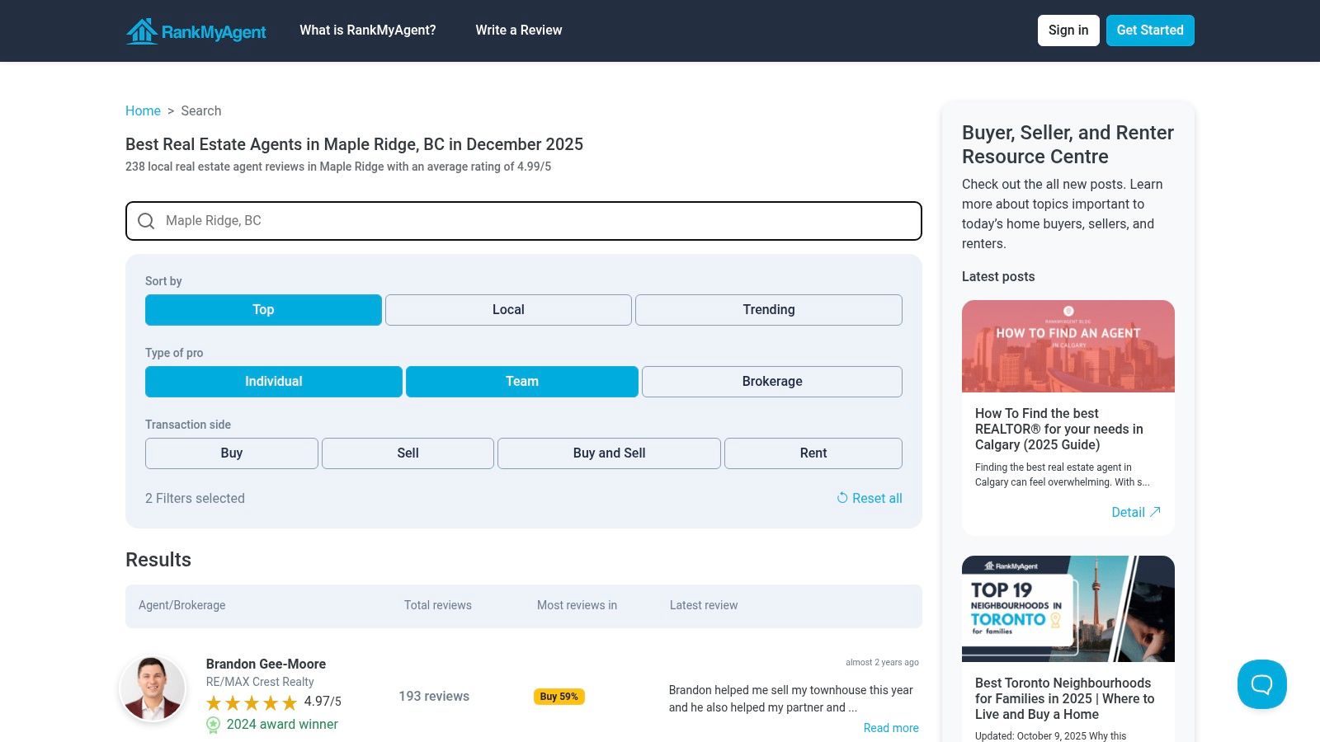Click the Reset all refresh icon
Viewport: 1320px width, 742px height.
(x=842, y=498)
